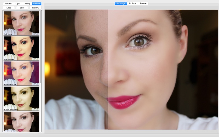Switch view to Fit Face
Screen dimensions: 219x137
pyautogui.click(x=132, y=4)
